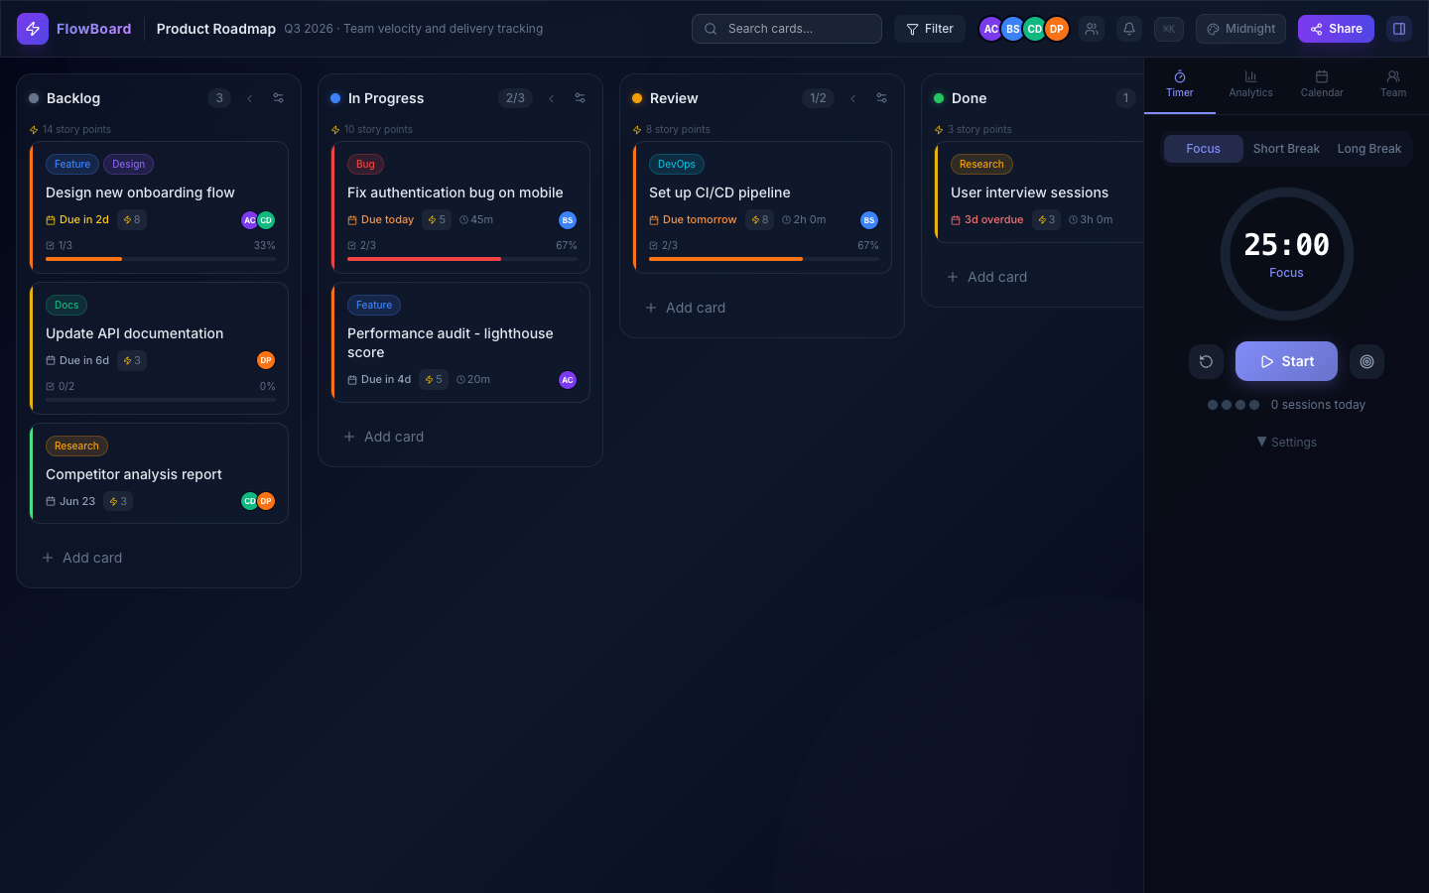Start the focus timer

[1286, 361]
